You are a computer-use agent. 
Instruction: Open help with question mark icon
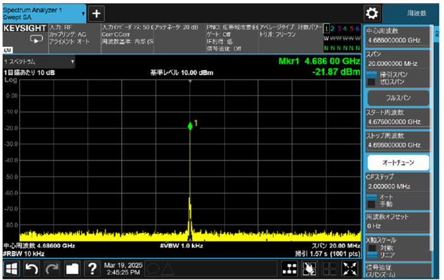point(92,268)
